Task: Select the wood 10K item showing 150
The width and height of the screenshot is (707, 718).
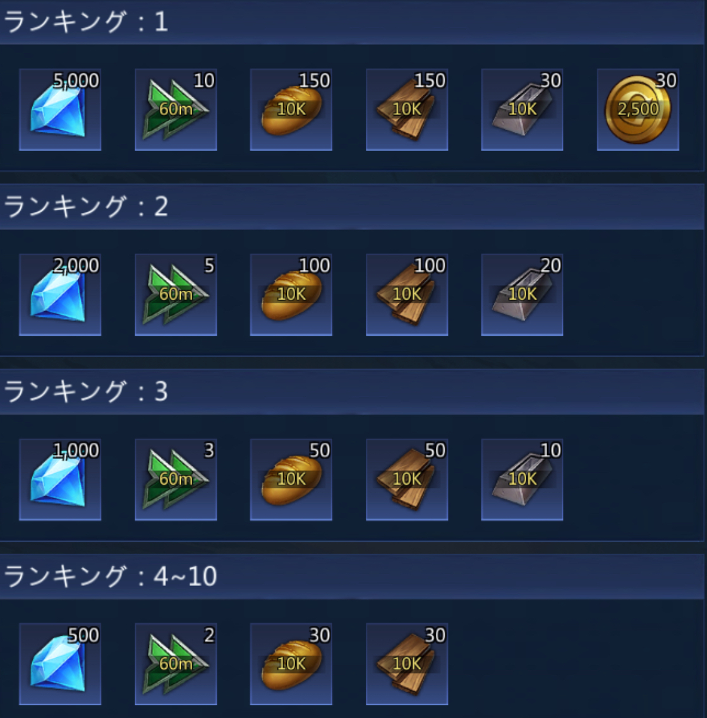Action: [407, 110]
